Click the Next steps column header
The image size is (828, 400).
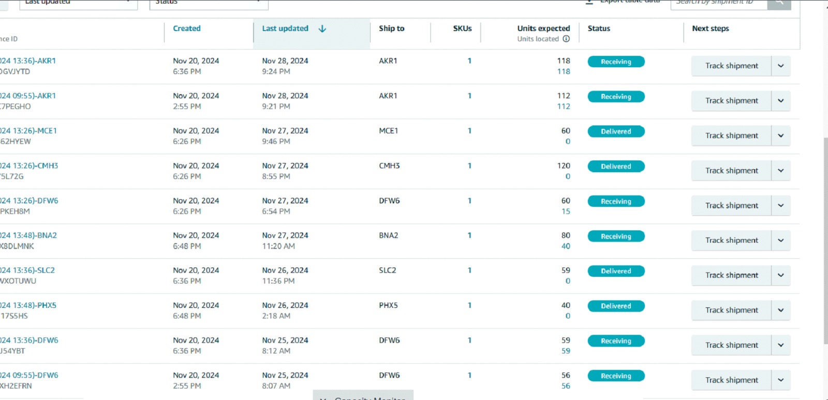point(711,28)
